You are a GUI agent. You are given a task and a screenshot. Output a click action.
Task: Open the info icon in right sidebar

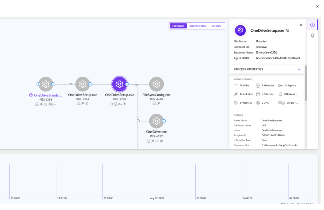312,25
